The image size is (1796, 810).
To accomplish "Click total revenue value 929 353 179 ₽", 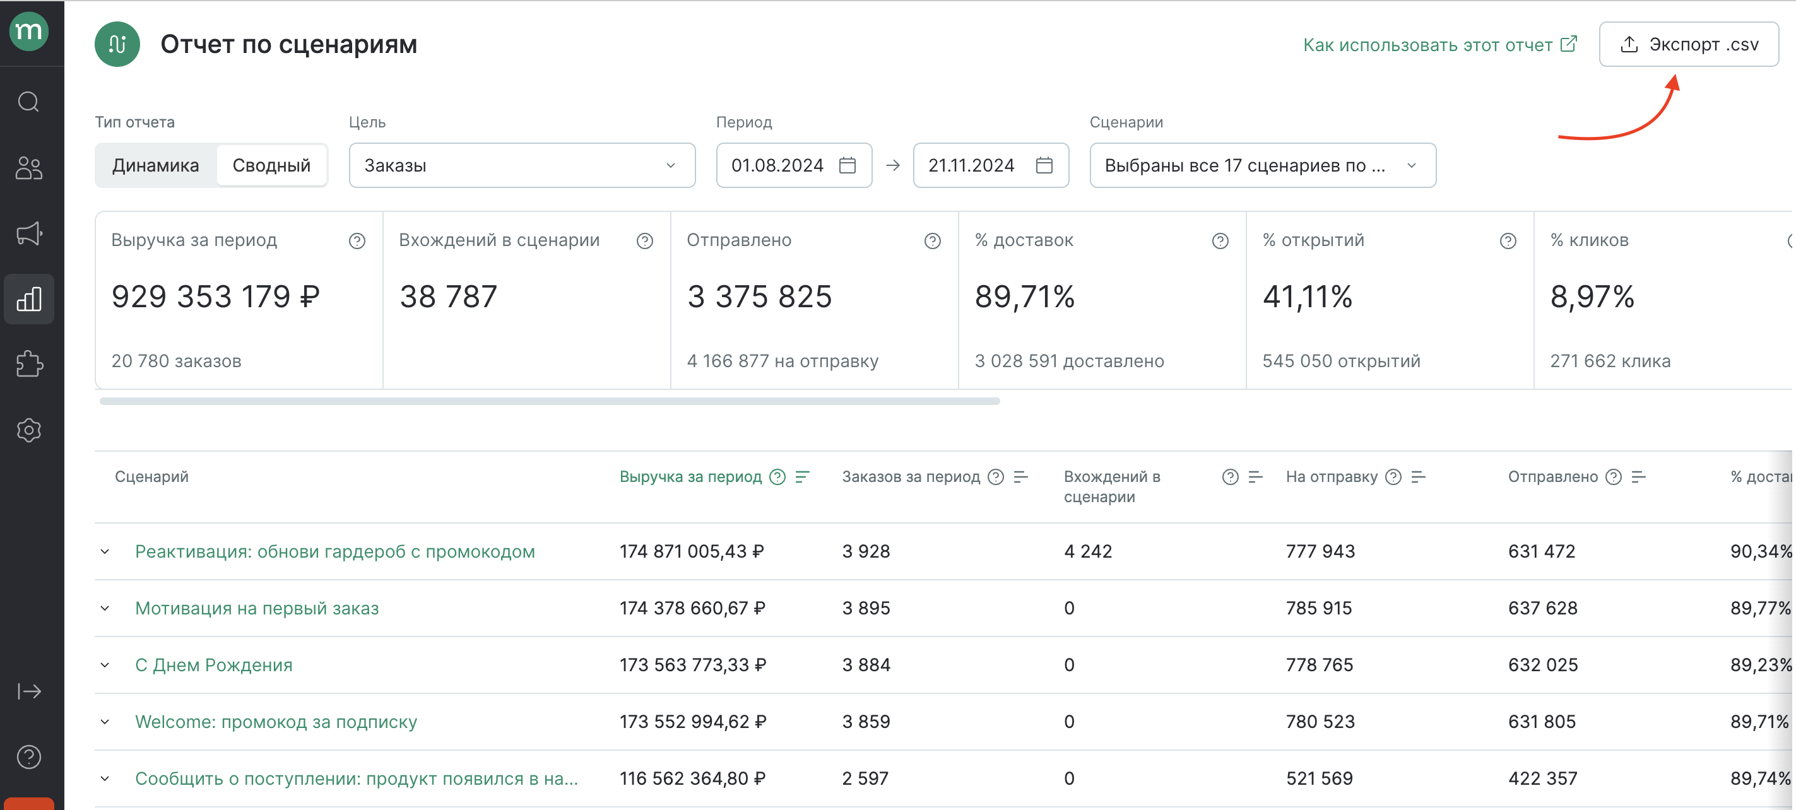I will pyautogui.click(x=215, y=298).
